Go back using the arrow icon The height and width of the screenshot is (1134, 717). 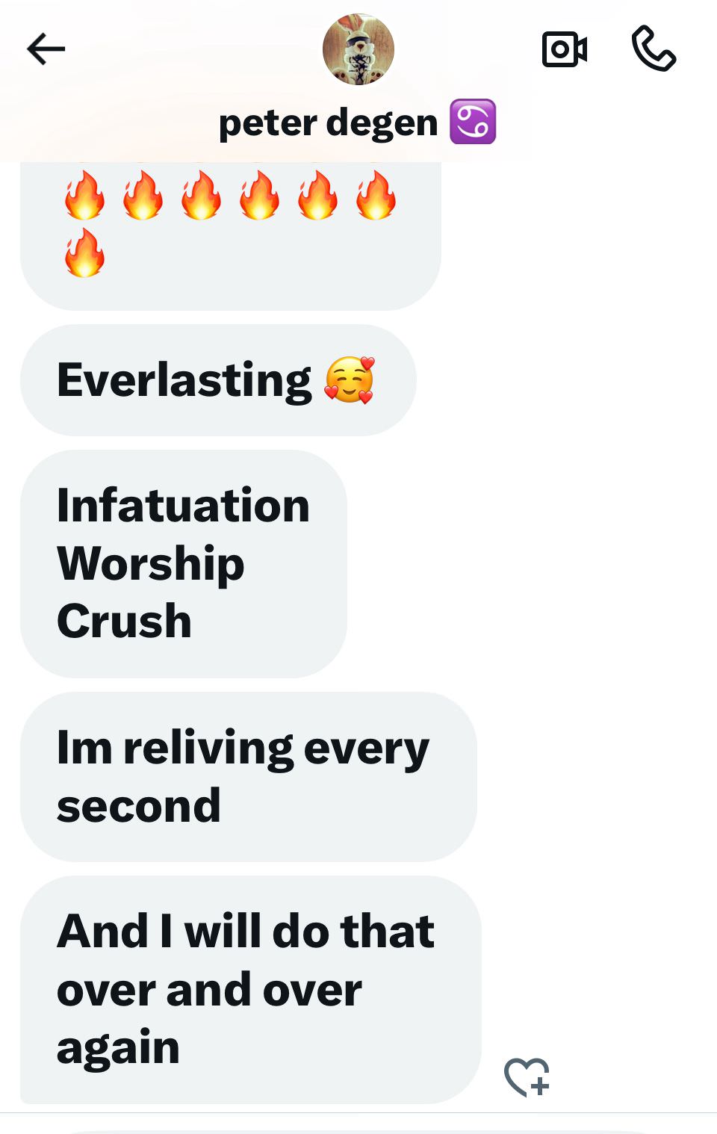pos(46,49)
